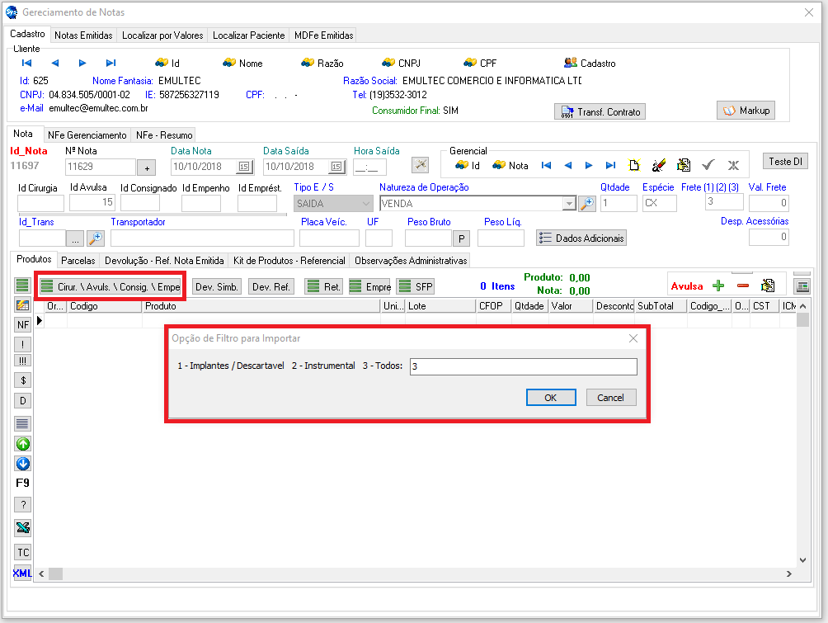Open the Data Nota calendar picker

[244, 167]
